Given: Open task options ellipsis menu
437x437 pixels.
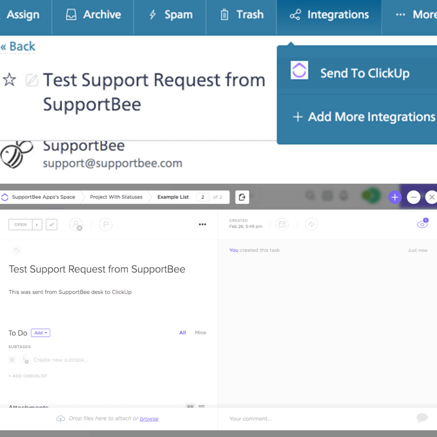Looking at the screenshot, I should tap(202, 224).
